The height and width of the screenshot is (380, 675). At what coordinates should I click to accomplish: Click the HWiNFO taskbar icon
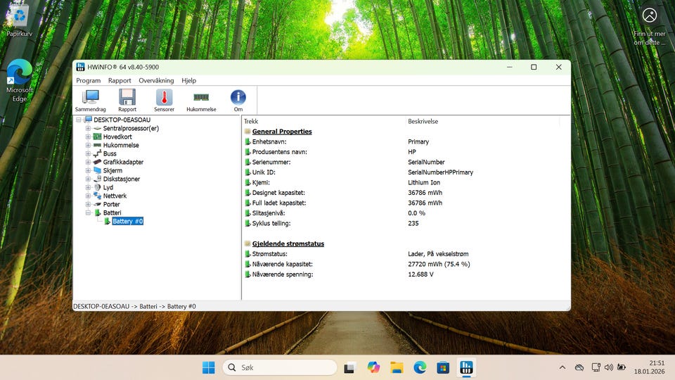[466, 367]
